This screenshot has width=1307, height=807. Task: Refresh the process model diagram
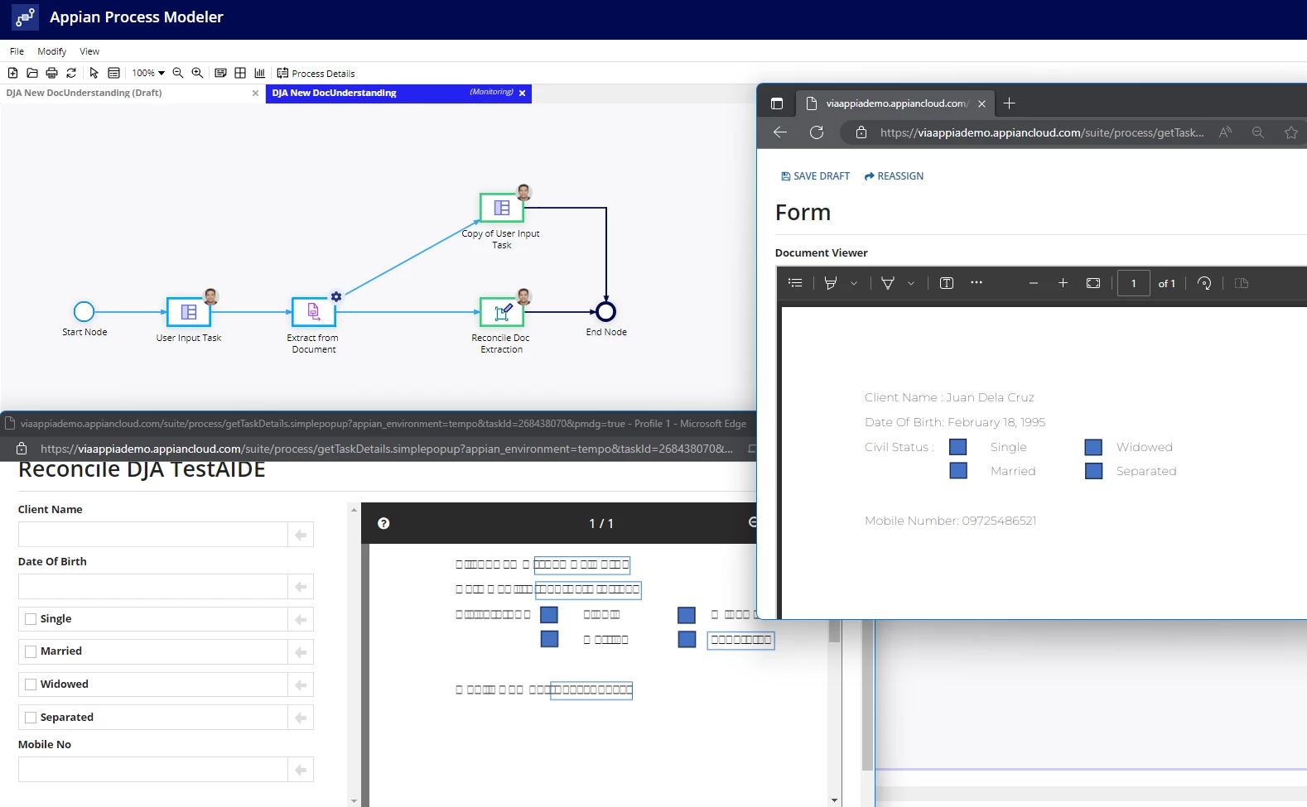click(71, 73)
